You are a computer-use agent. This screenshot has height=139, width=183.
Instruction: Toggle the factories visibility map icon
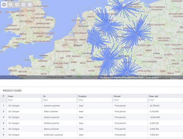(23, 5)
